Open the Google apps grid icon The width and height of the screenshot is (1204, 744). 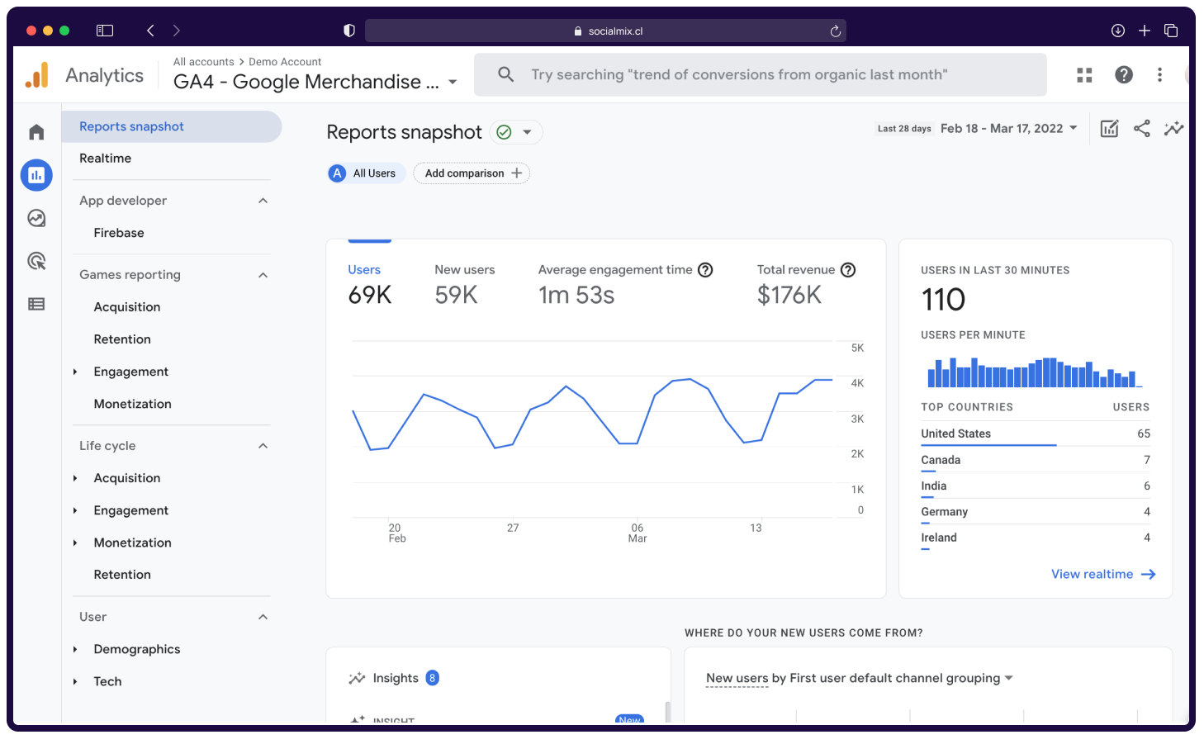point(1084,75)
